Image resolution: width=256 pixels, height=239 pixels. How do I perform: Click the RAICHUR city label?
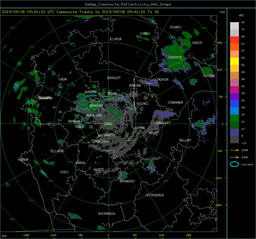pos(209,76)
